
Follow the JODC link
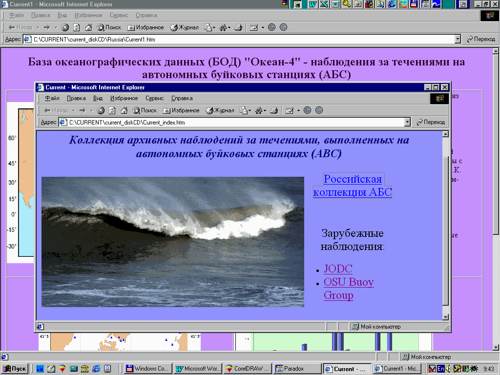[338, 269]
